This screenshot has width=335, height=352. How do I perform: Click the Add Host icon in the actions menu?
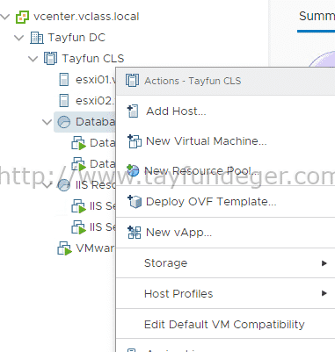click(133, 111)
